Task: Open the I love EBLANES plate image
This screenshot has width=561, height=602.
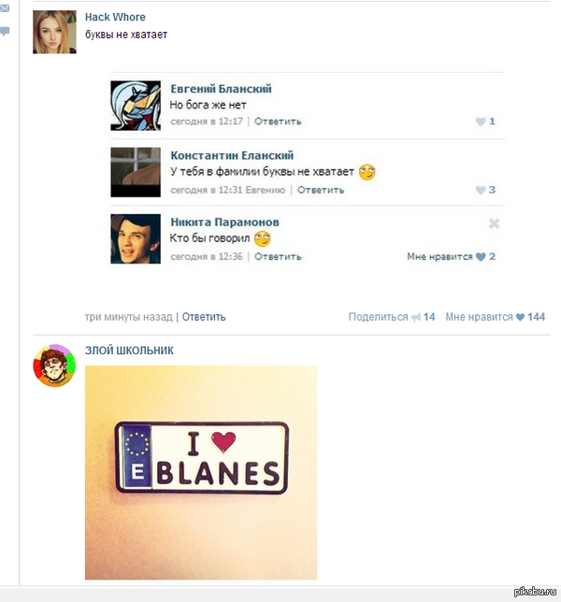Action: [x=201, y=473]
